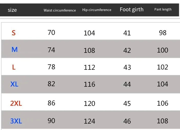
Task: Select the red '2XL' size label
Action: (x=16, y=103)
